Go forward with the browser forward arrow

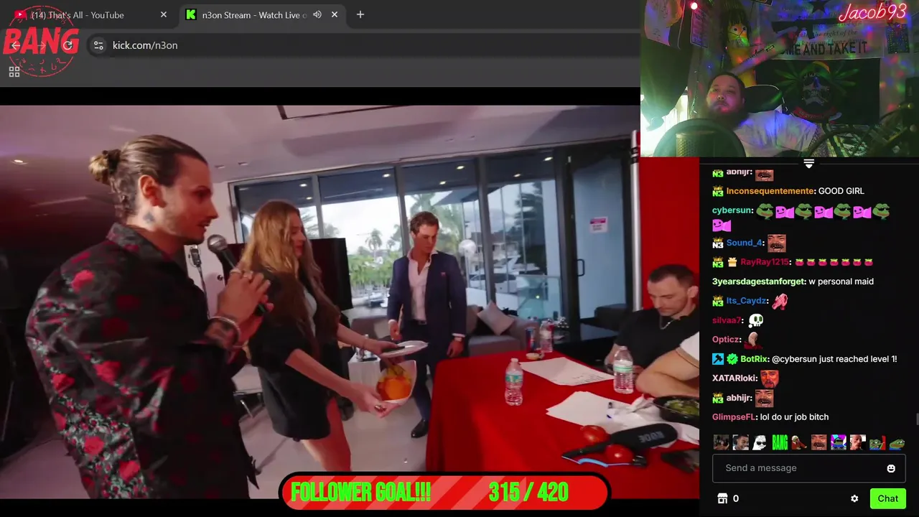(42, 45)
